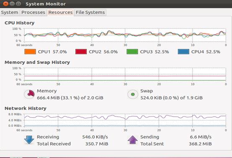Click the System Monitor title bar text
Viewport: 232px width, 158px height.
point(46,4)
